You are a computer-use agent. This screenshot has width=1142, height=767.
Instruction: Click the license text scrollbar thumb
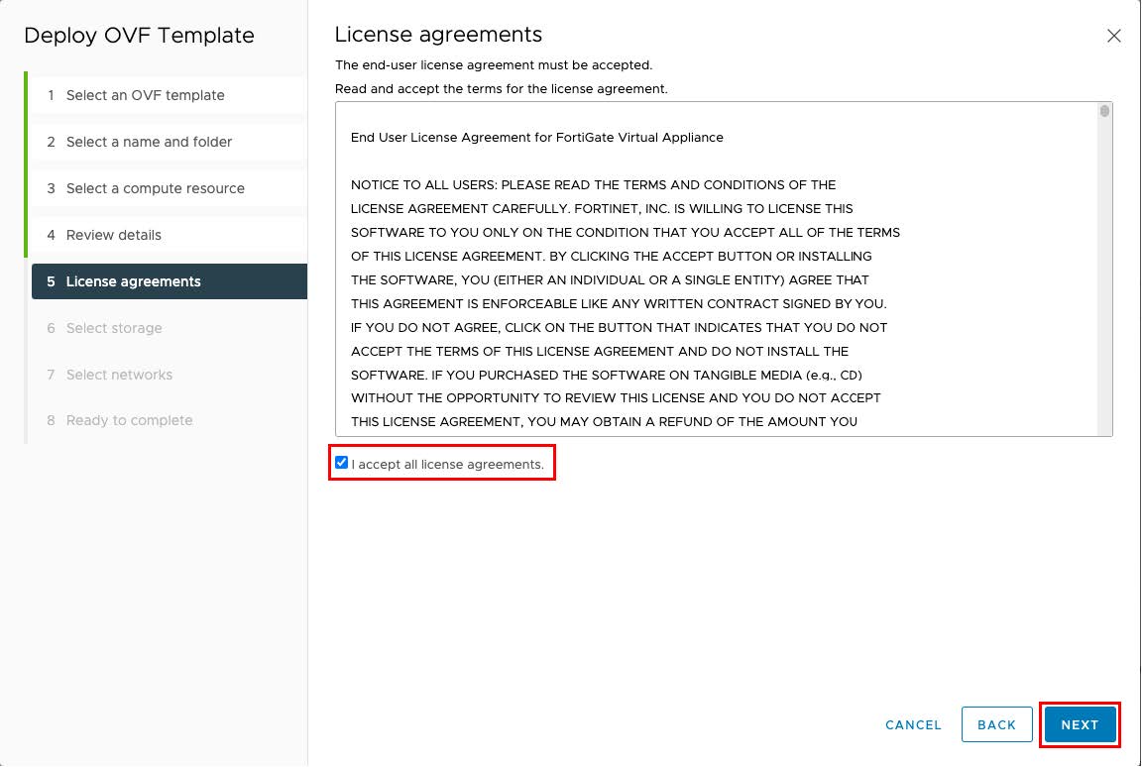(x=1105, y=111)
